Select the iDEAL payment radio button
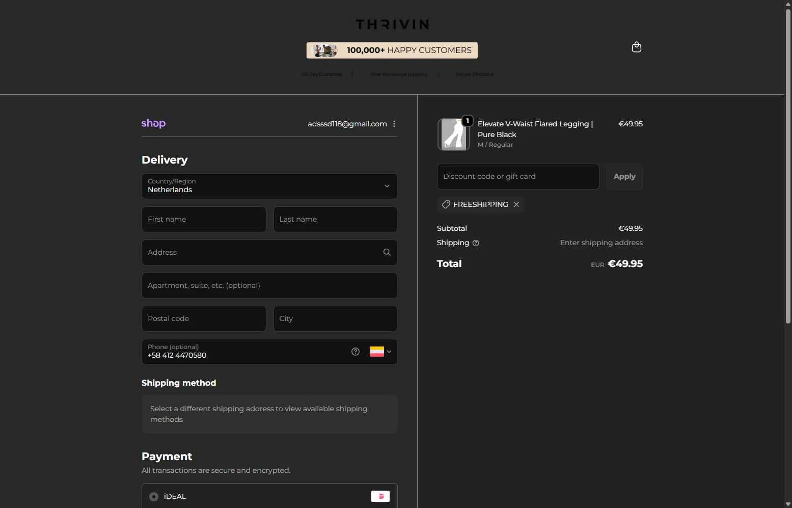The width and height of the screenshot is (792, 508). point(154,496)
